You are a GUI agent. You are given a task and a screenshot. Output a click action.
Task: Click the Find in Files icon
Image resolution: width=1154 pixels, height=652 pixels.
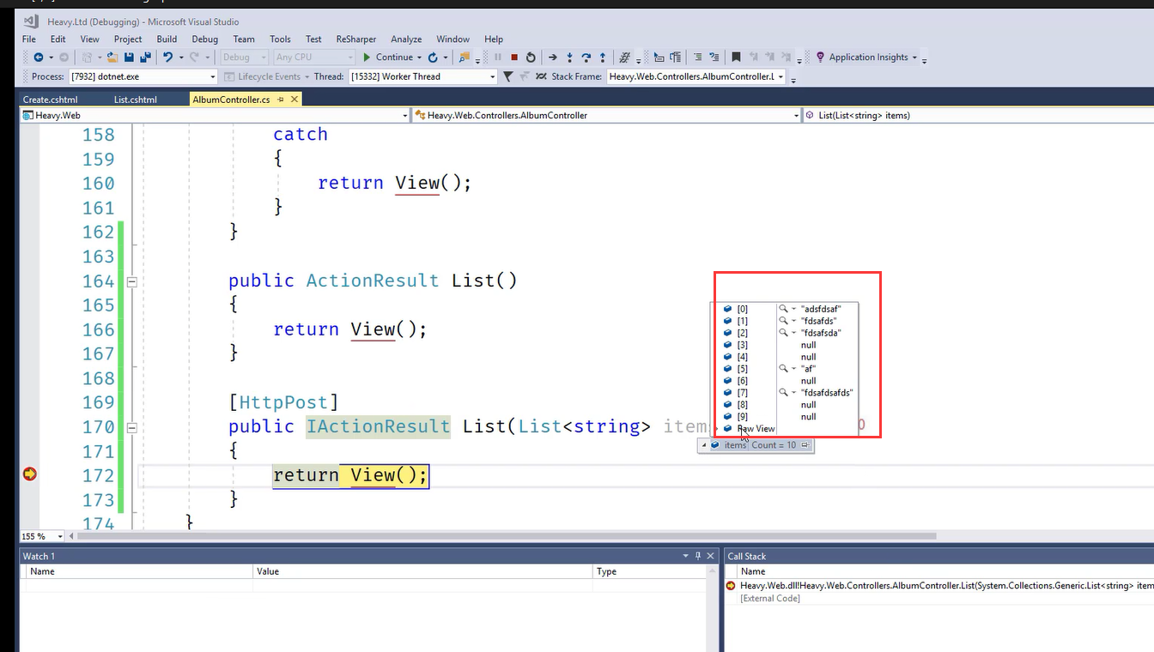coord(465,57)
